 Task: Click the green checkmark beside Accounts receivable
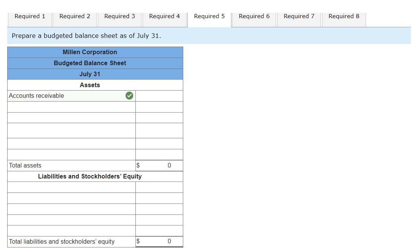point(129,95)
